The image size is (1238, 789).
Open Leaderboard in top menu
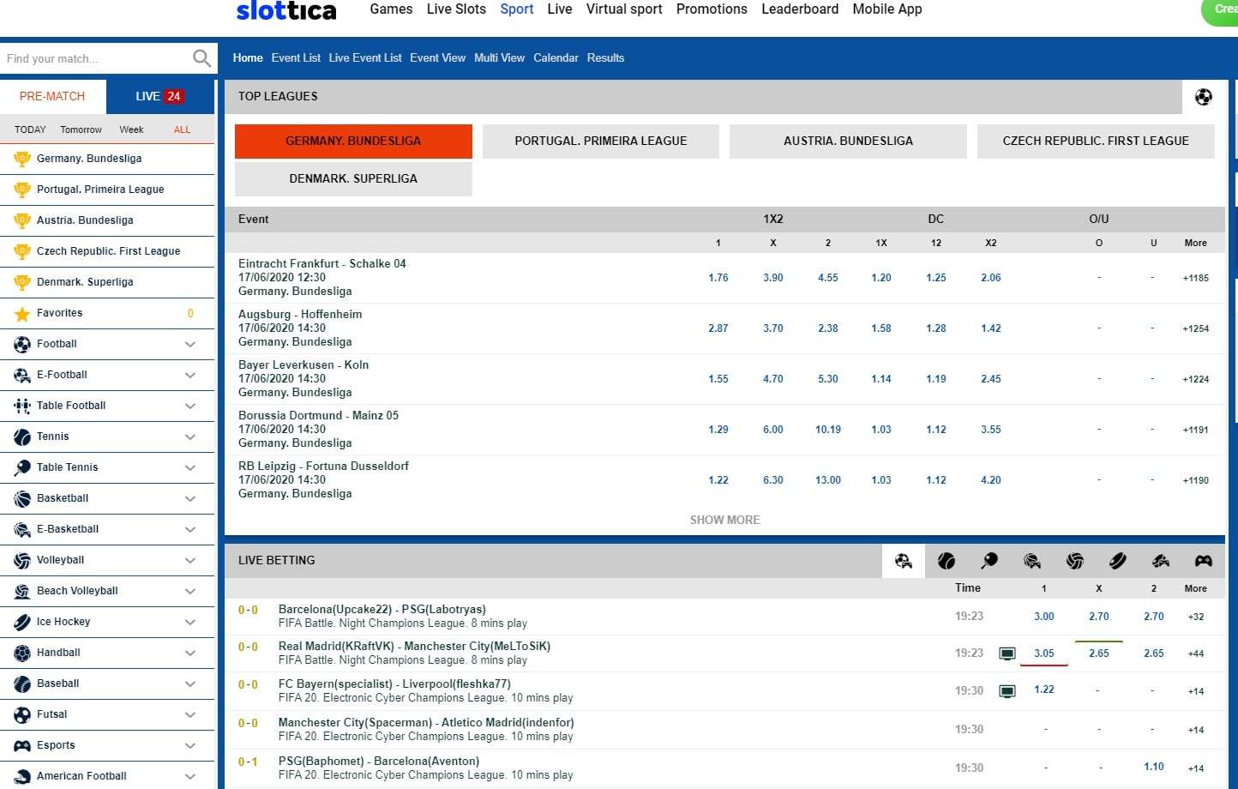click(x=800, y=9)
